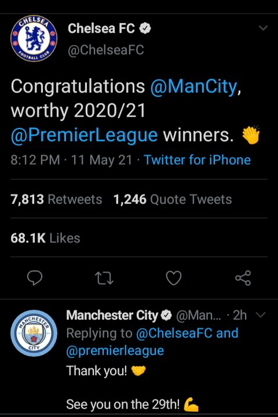Open the @premierleague link in the reply header

[x=115, y=351]
